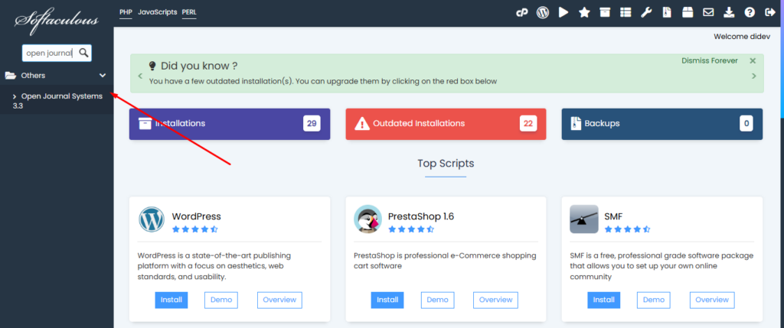Open the Installations panel
Screen dimensions: 784x328
[x=230, y=124]
